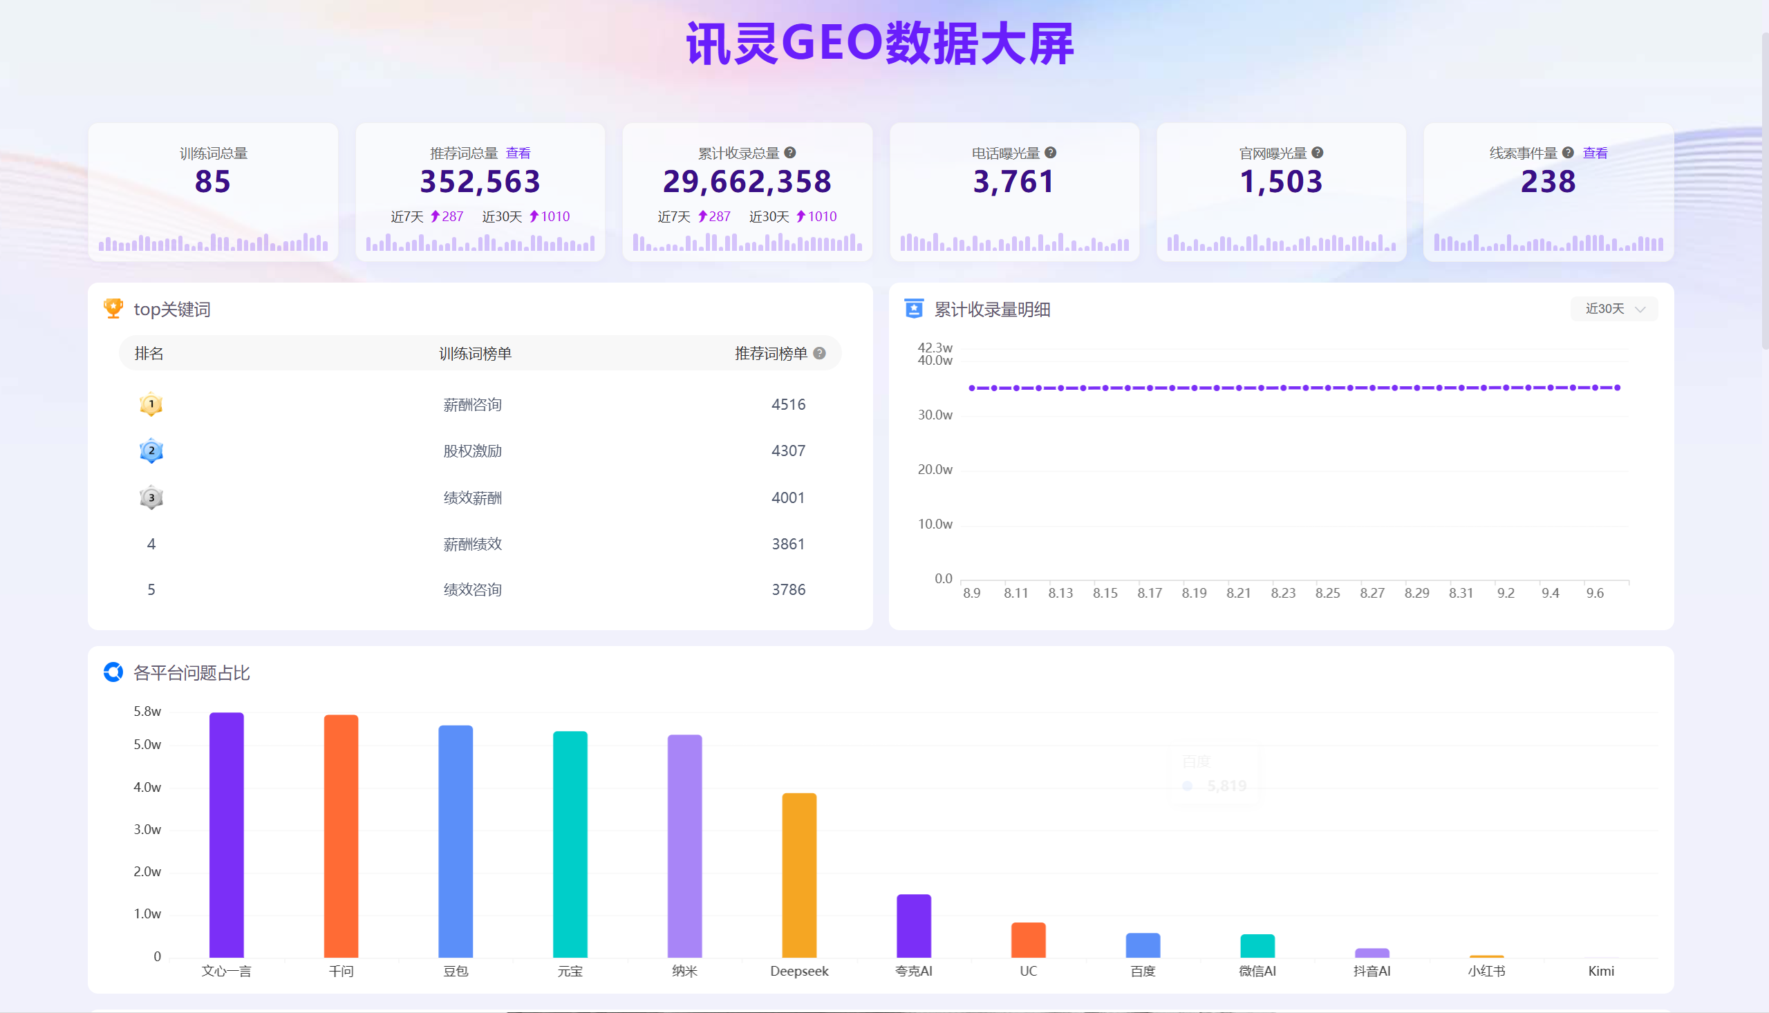Click the 薪酬咨询 keyword row
Screen dimensions: 1769x1013
click(480, 404)
